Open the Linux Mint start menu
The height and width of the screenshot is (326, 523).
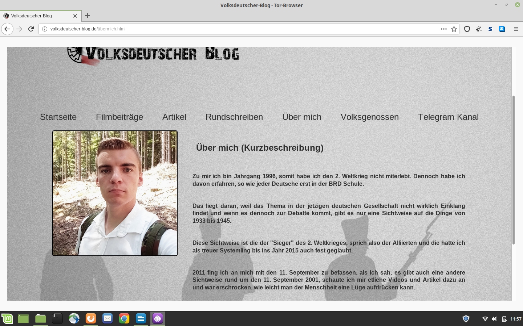point(7,318)
